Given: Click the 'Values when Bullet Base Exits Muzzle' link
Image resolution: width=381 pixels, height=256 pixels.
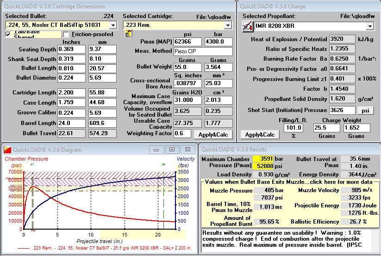Looking at the screenshot, I should [289, 182].
